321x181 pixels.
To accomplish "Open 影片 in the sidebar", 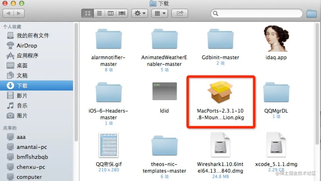I will click(36, 96).
